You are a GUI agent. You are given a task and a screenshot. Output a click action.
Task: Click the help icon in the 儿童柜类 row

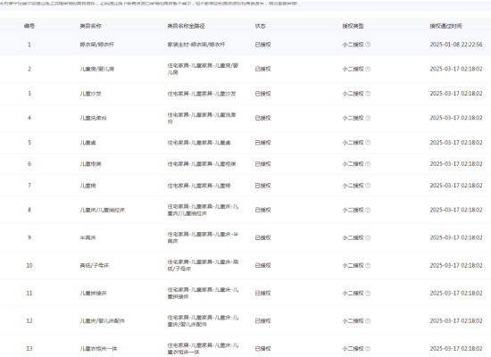pos(368,164)
